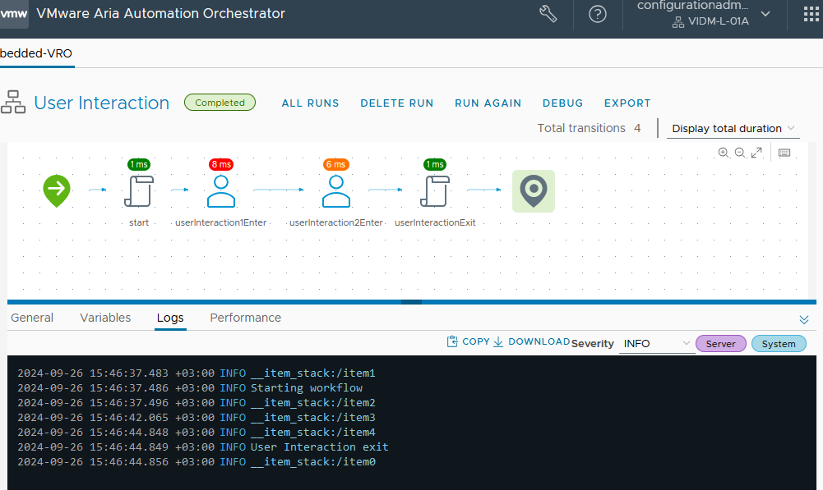Click the 8 ms duration badge
Image resolution: width=823 pixels, height=490 pixels.
click(x=221, y=164)
